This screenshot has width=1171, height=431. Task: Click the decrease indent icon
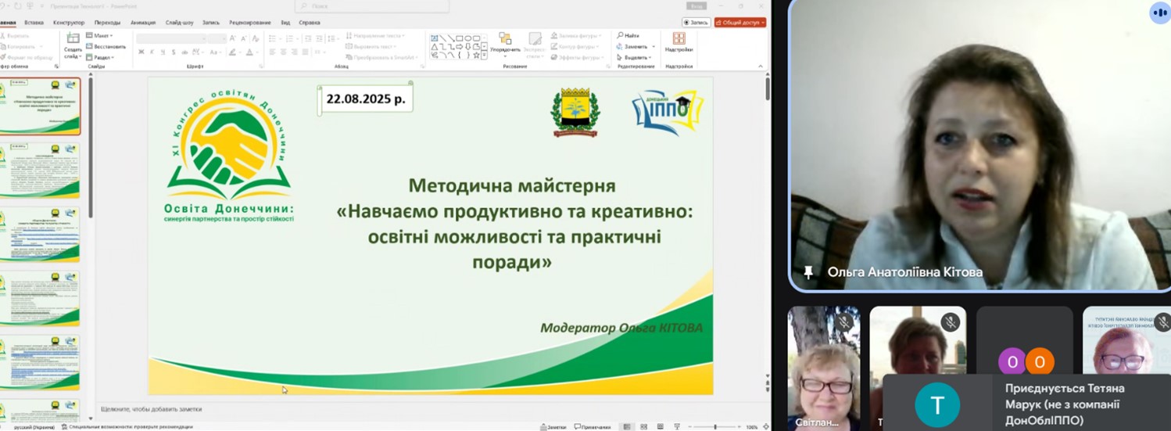[x=308, y=38]
